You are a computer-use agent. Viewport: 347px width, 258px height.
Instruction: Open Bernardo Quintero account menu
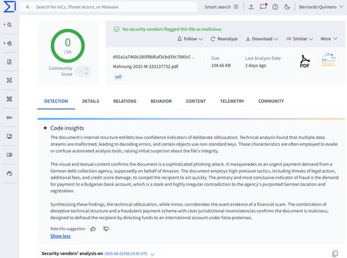[321, 7]
